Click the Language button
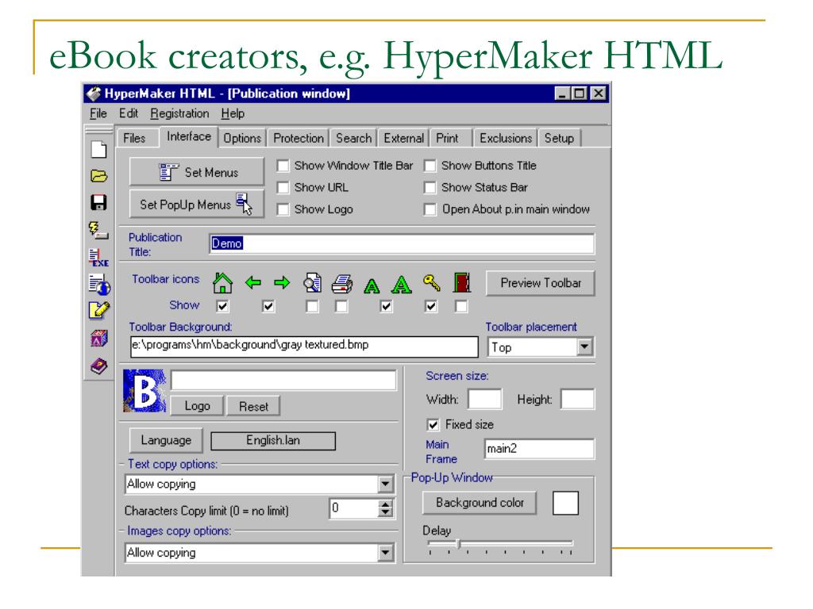813x609 pixels. tap(166, 440)
